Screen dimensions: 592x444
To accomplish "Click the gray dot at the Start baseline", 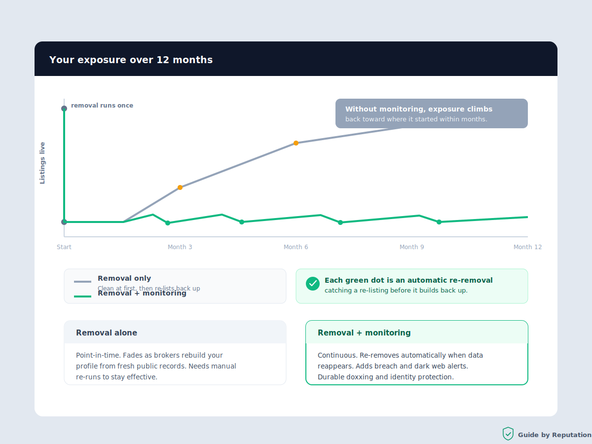I will pos(64,222).
